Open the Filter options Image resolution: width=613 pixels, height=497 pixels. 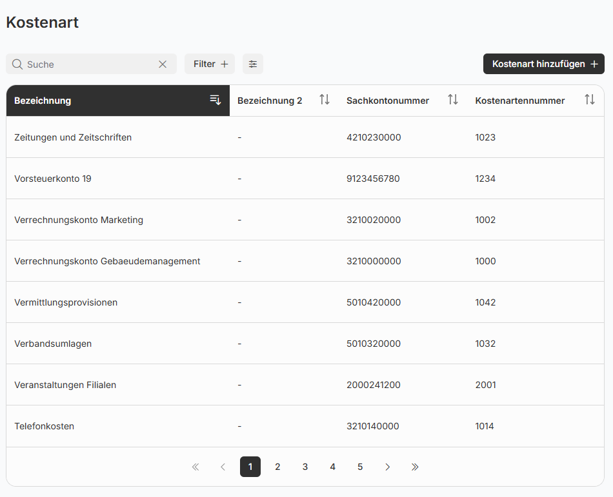[x=210, y=64]
